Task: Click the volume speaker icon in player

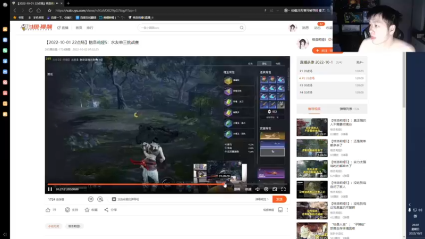Action: click(258, 189)
